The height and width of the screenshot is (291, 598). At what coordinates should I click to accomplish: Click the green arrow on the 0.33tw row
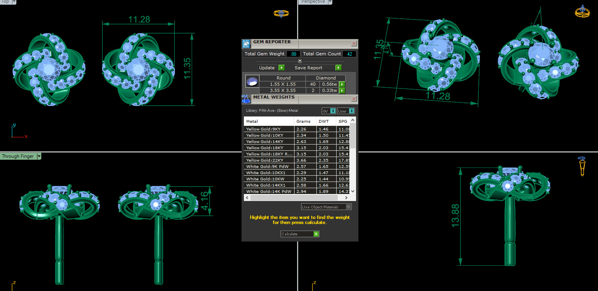click(342, 90)
